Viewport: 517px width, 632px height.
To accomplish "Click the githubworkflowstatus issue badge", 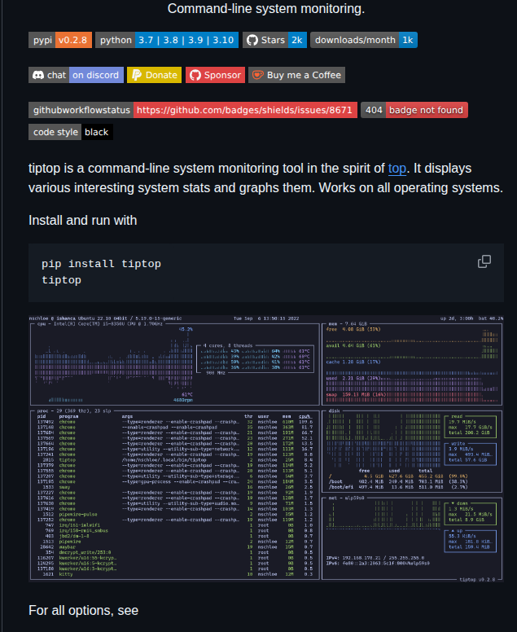I will coord(193,110).
